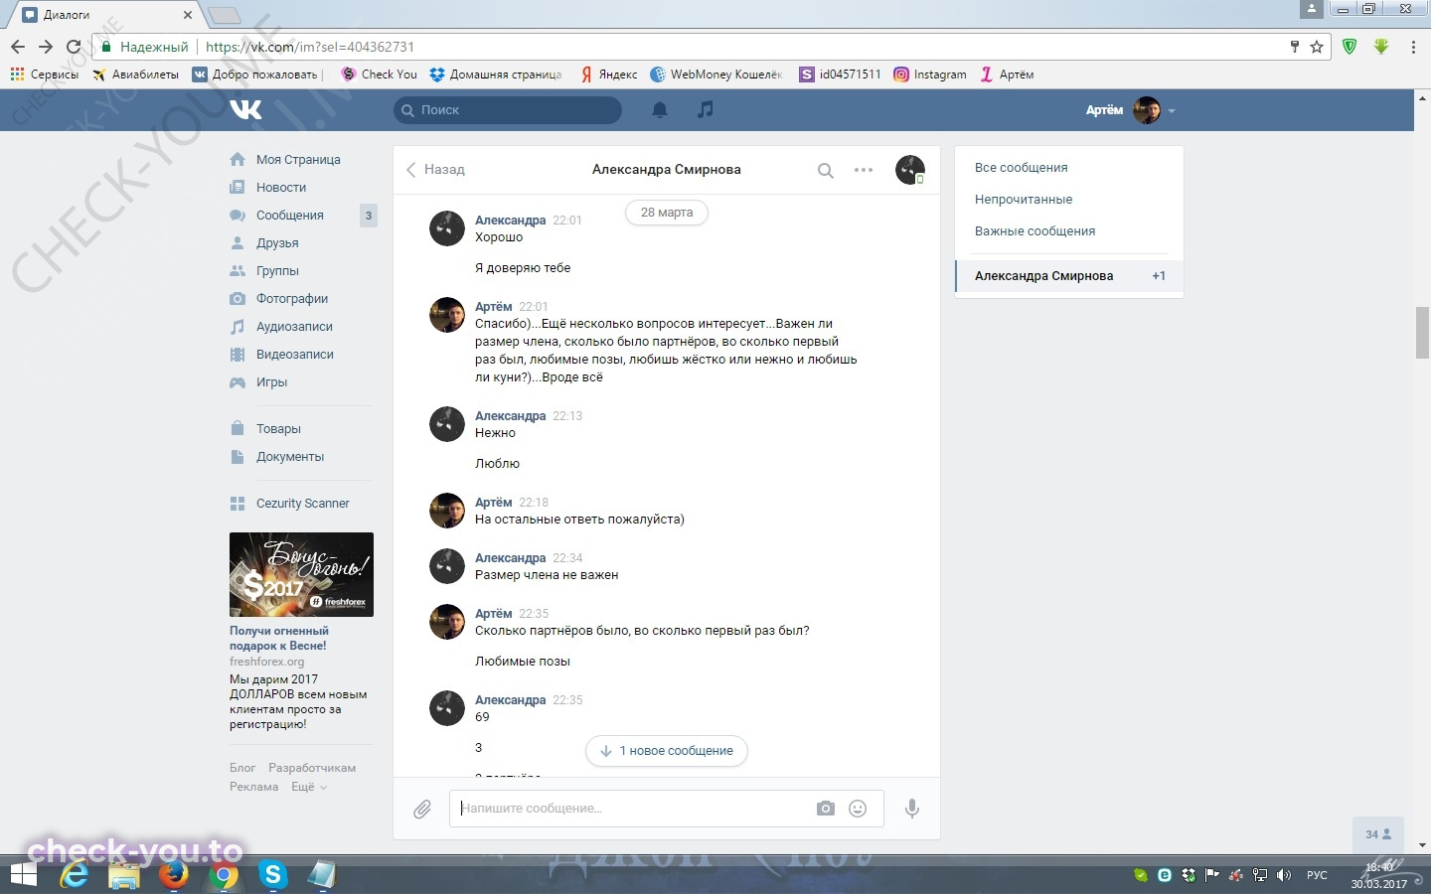This screenshot has width=1431, height=894.
Task: Open Firefox from taskbar
Action: pos(174,875)
